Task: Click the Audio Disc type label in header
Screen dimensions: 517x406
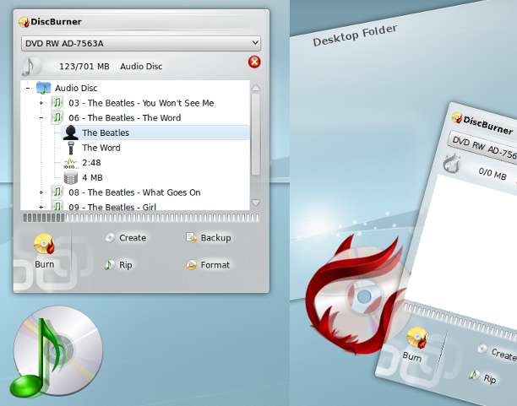Action: tap(141, 66)
